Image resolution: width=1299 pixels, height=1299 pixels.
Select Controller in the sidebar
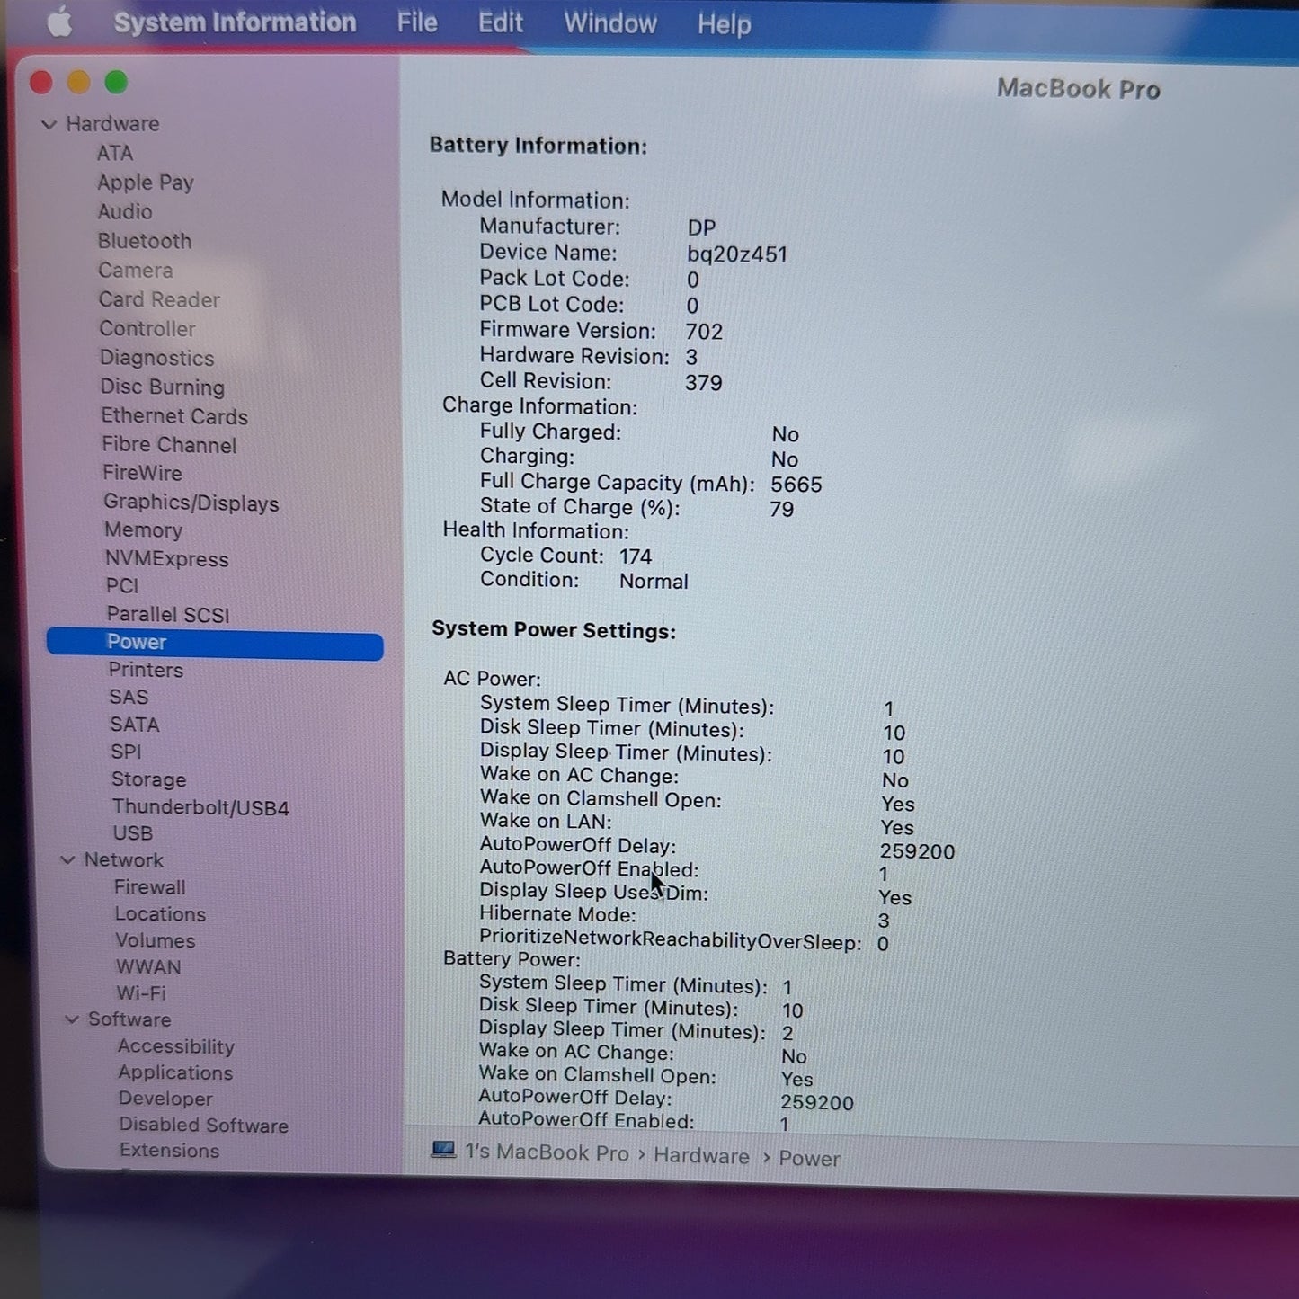[x=147, y=329]
